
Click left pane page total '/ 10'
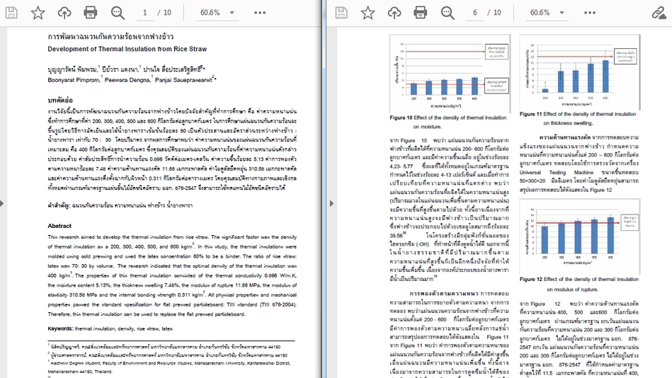[x=164, y=13]
